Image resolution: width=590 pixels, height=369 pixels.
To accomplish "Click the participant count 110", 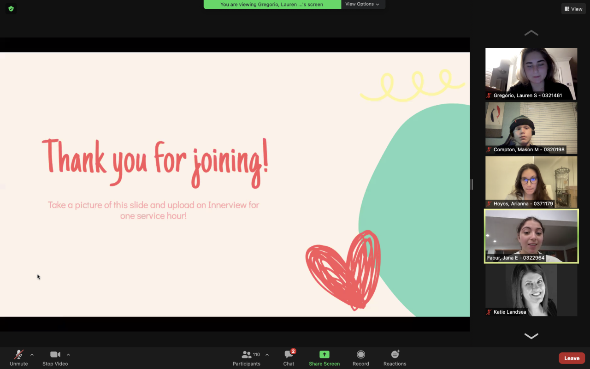I will point(256,355).
